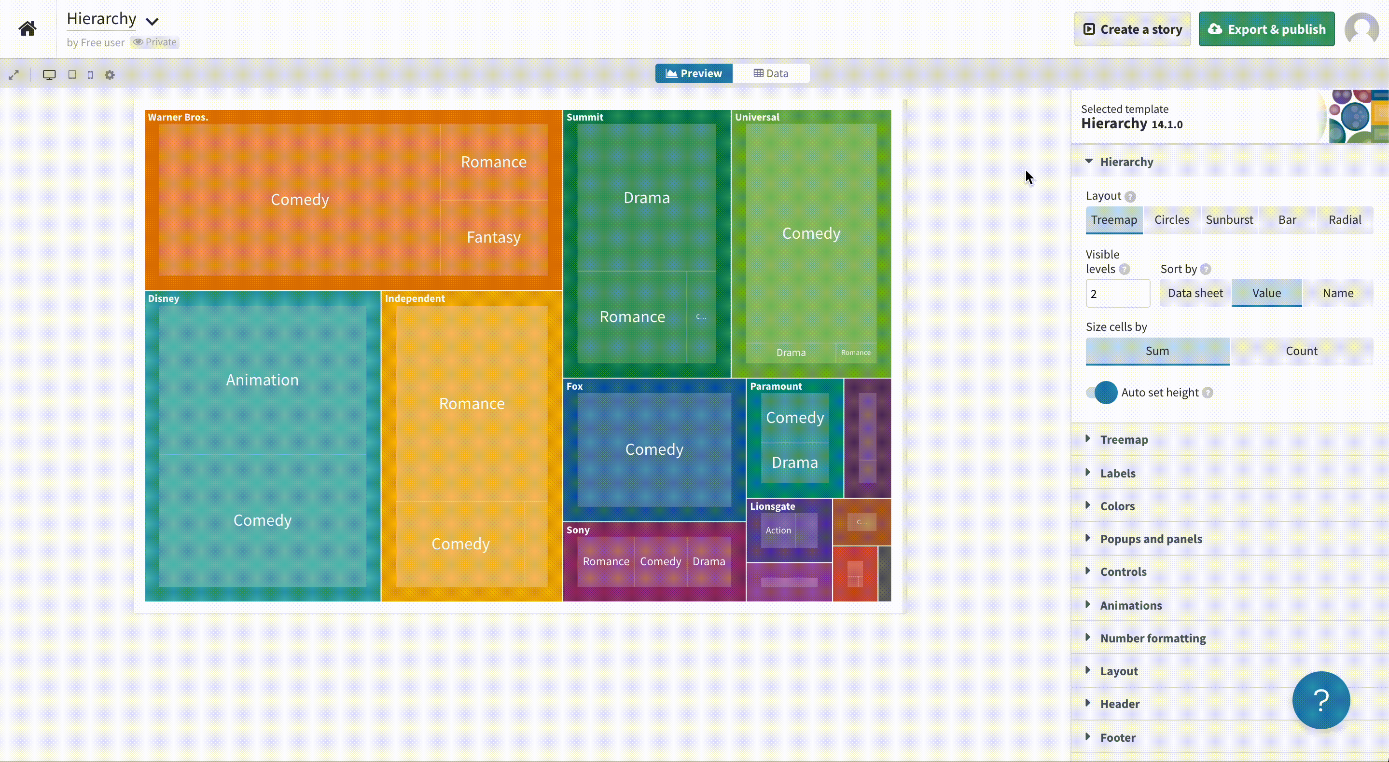Screen dimensions: 1389x762
Task: Collapse the Hierarchy settings section
Action: point(1229,162)
